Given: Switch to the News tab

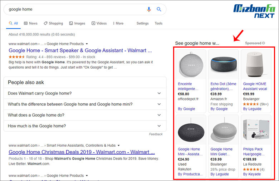Looking at the screenshot, I should [x=31, y=23].
